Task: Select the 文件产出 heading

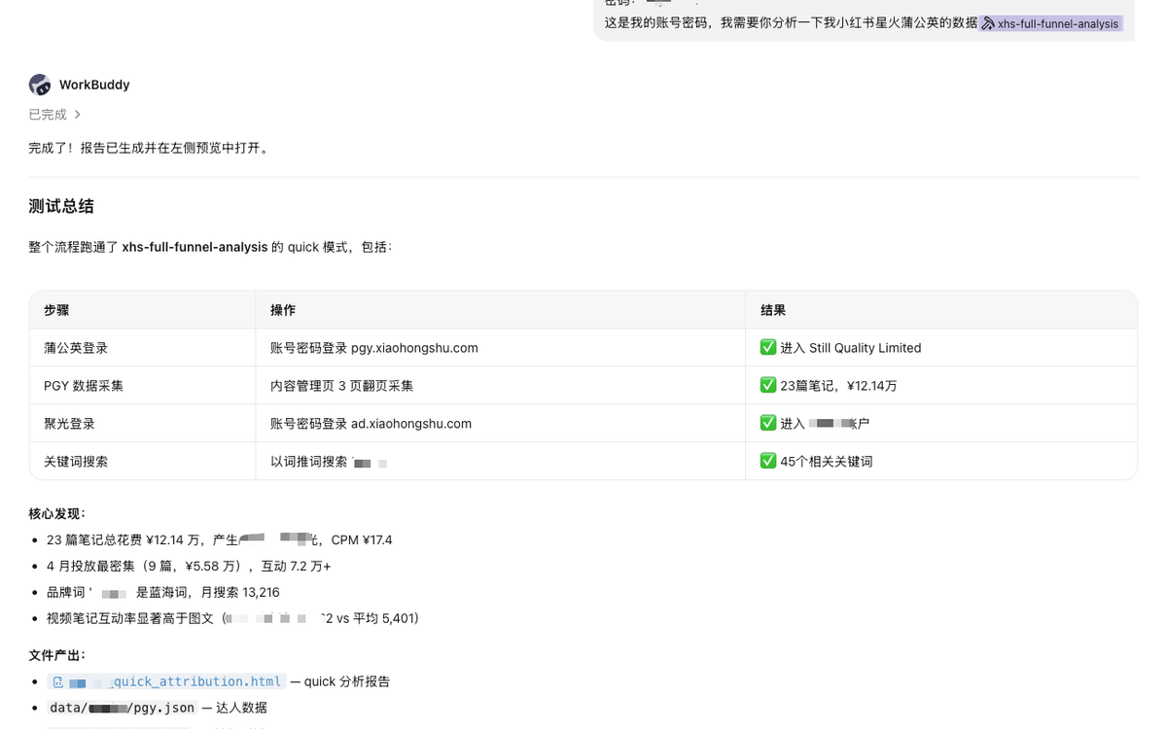Action: point(57,655)
